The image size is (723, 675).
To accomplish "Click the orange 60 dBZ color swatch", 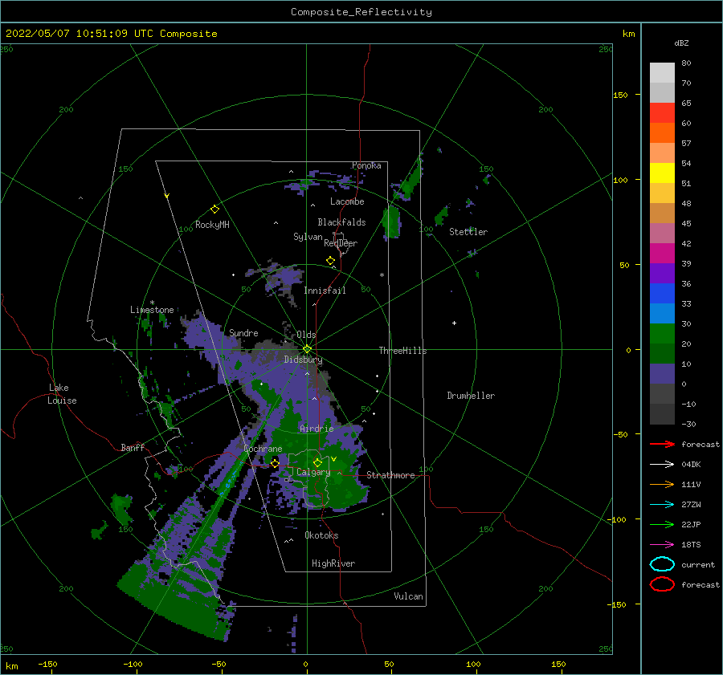I will click(x=662, y=132).
